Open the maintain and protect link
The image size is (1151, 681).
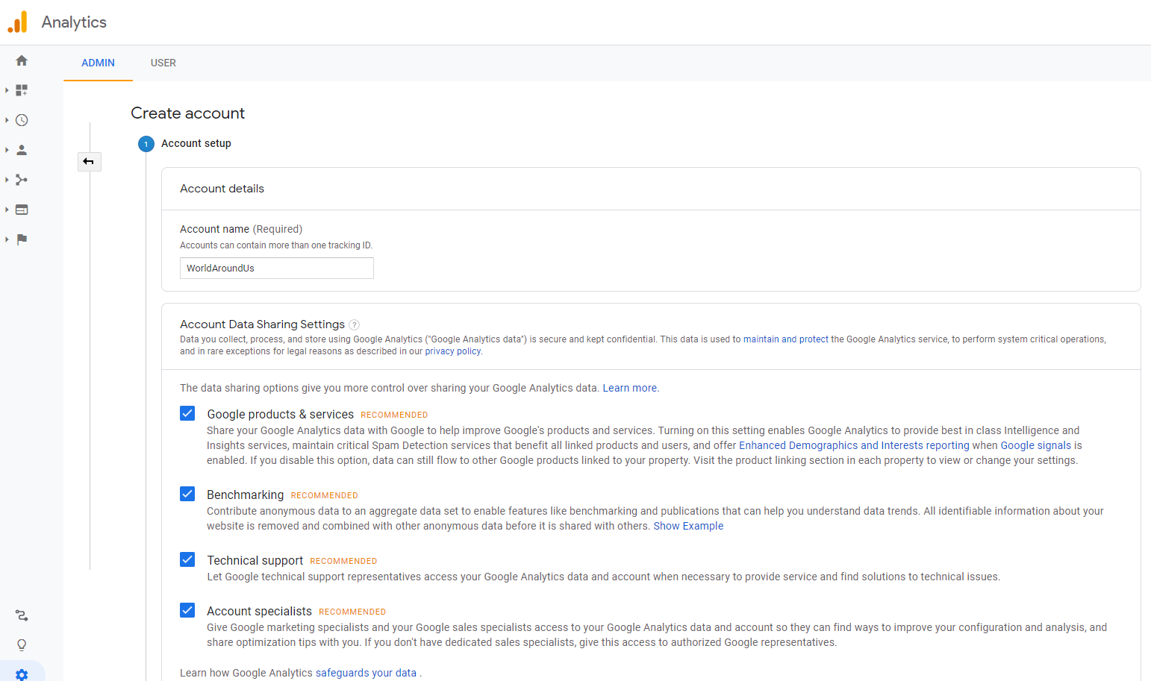click(x=786, y=339)
